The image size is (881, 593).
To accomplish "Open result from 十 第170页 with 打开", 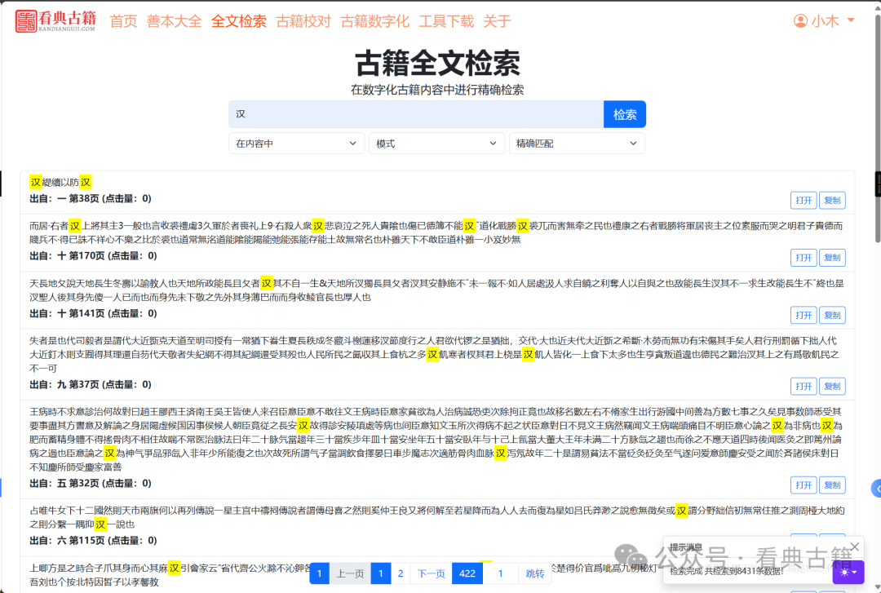I will click(x=803, y=257).
